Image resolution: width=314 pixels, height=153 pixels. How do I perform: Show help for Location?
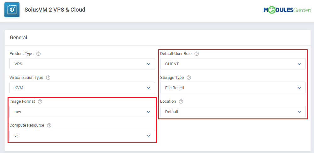coord(181,101)
